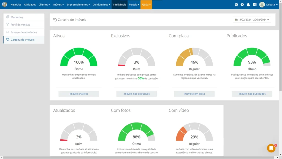Image resolution: width=282 pixels, height=159 pixels.
Task: Click the Com vídeo heading
Action: point(179,110)
